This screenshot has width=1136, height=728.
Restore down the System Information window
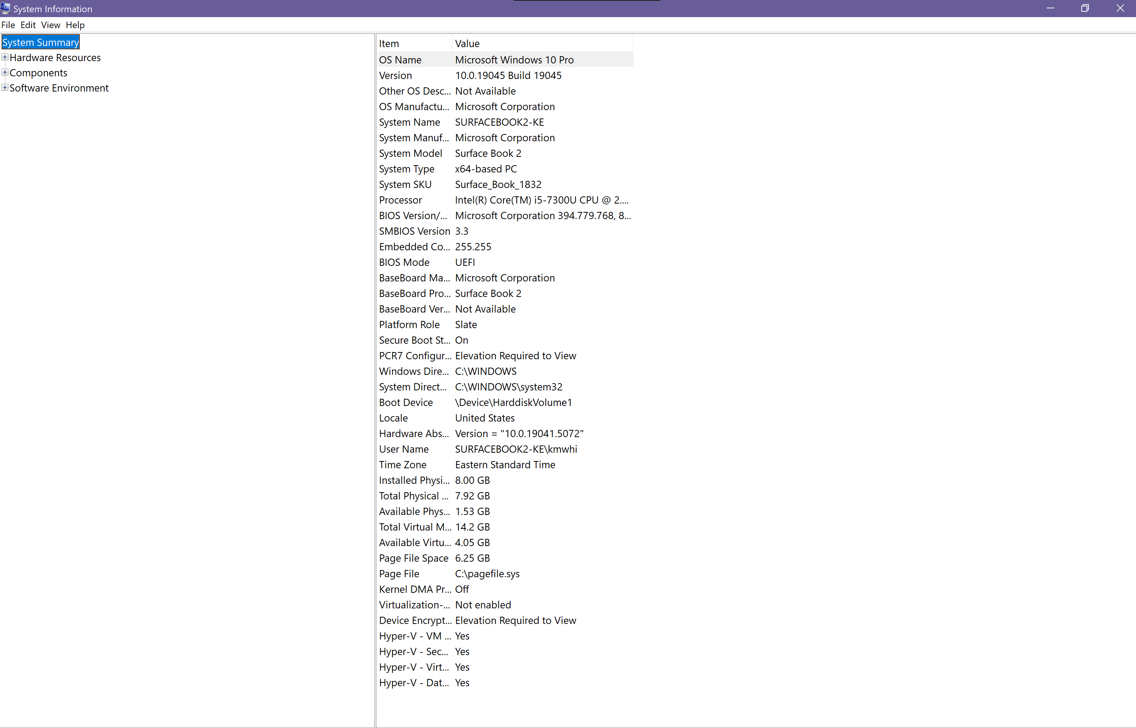[x=1085, y=8]
